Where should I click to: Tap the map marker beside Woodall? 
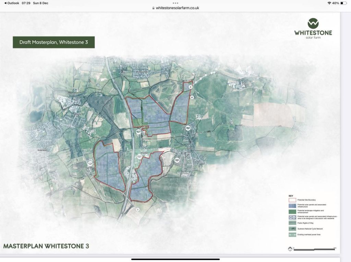[140, 156]
